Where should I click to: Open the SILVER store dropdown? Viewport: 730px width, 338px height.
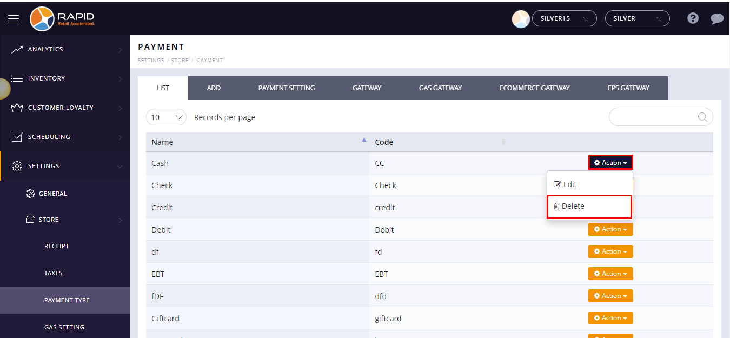[637, 18]
